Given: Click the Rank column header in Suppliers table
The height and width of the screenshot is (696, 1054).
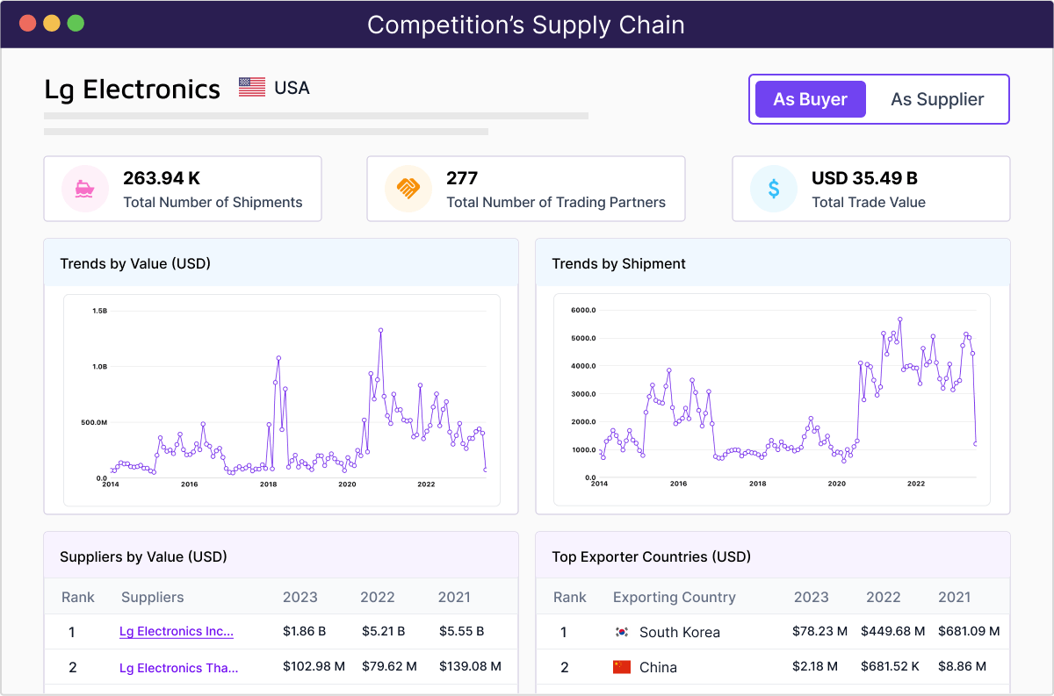Looking at the screenshot, I should [x=78, y=597].
